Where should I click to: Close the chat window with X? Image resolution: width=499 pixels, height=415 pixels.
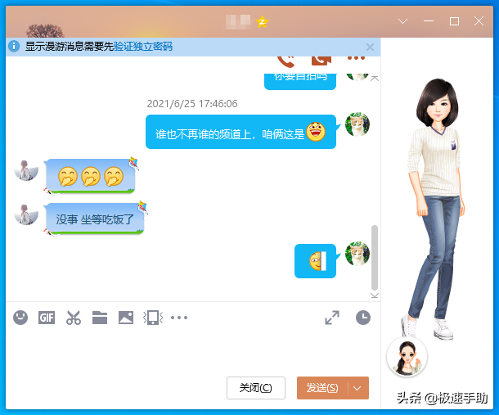[479, 21]
